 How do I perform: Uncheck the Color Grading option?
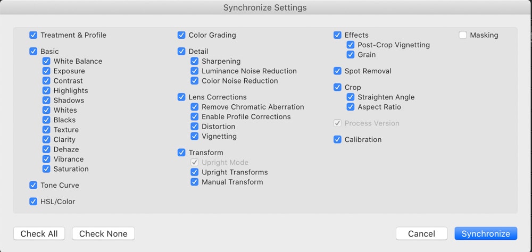(x=181, y=35)
